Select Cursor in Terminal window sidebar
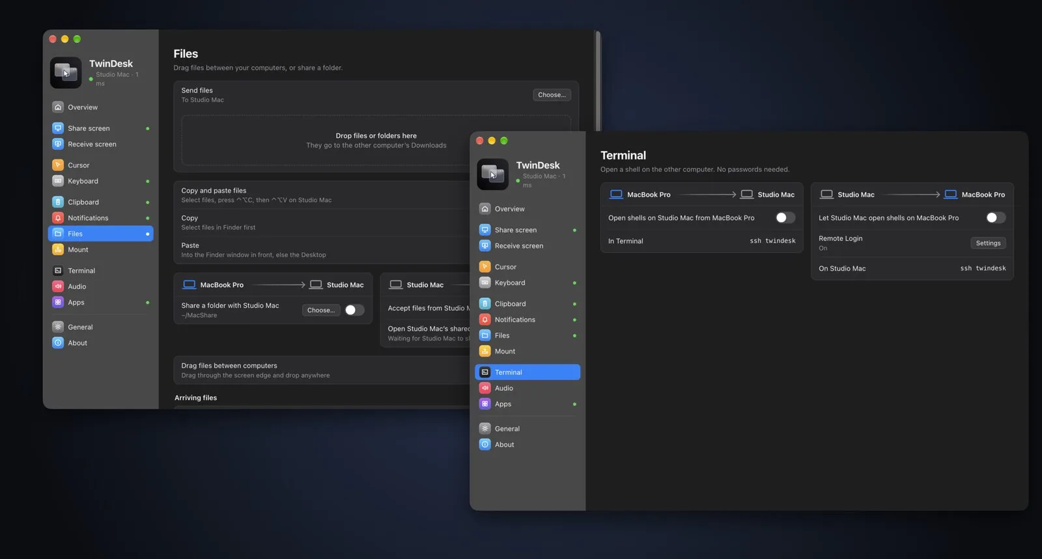1042x559 pixels. pyautogui.click(x=528, y=267)
